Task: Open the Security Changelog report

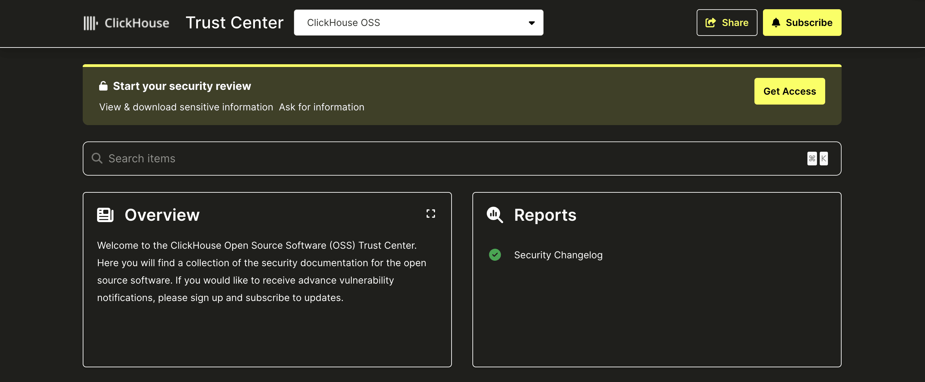Action: (558, 255)
